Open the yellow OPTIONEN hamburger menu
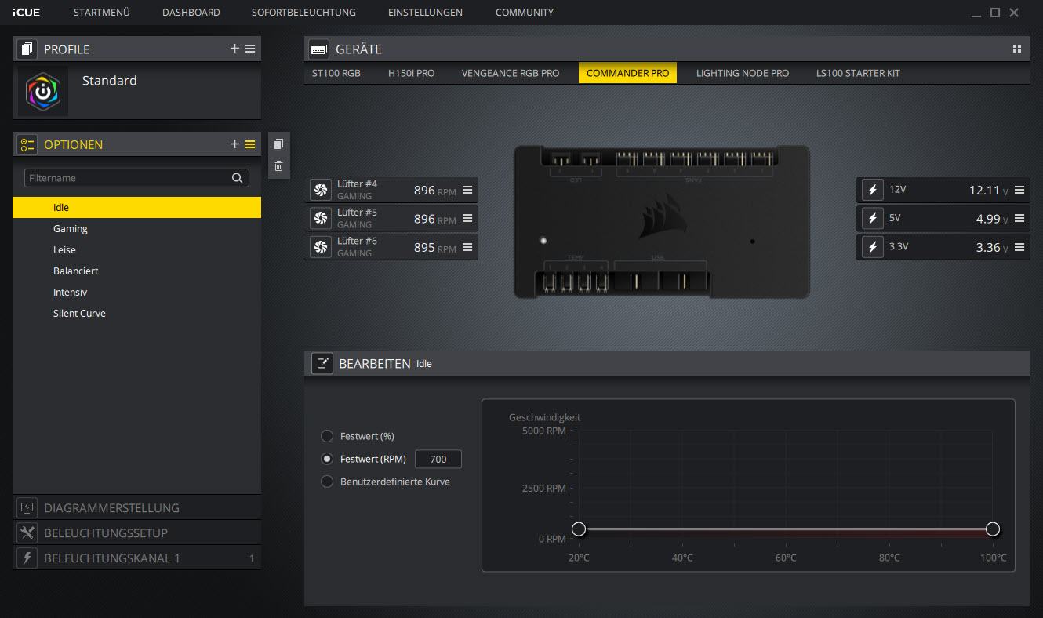 pos(250,144)
